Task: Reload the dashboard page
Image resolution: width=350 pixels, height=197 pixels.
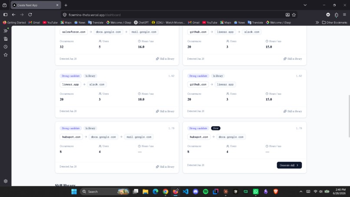Action: [30, 15]
